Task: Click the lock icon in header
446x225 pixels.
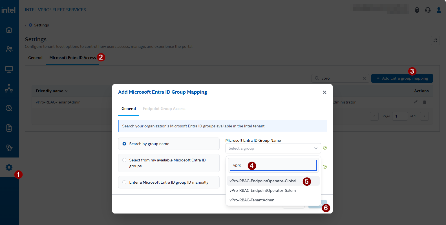Action: (417, 10)
